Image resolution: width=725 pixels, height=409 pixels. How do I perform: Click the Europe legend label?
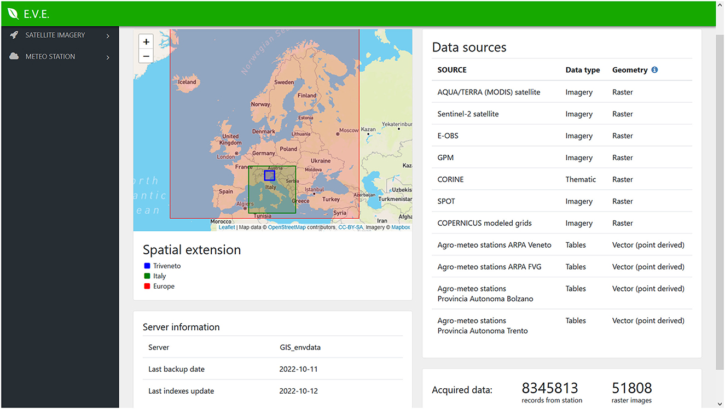coord(164,286)
